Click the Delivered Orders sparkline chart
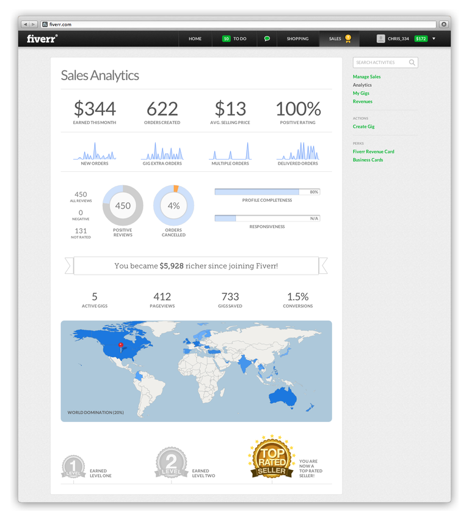Image resolution: width=469 pixels, height=526 pixels. 298,151
